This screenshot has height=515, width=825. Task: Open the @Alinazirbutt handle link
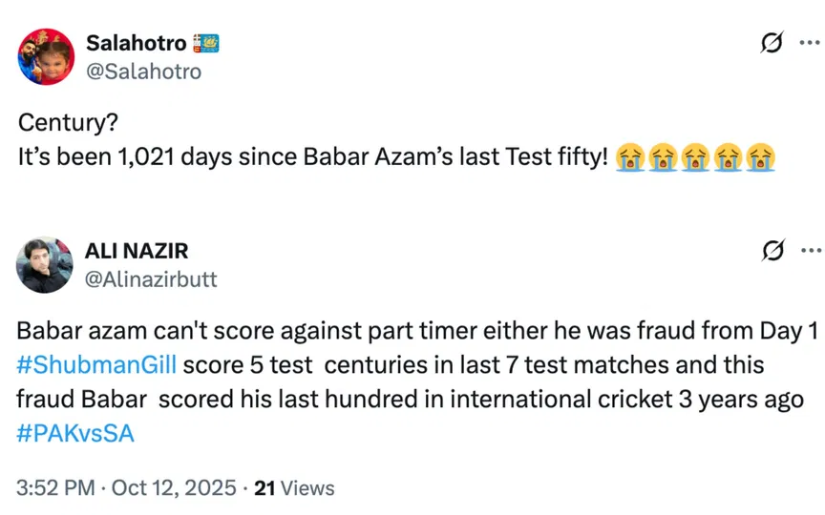(151, 278)
